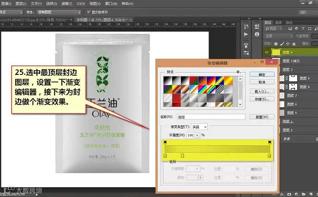Open the 平滑度 value arrow
The width and height of the screenshot is (318, 197).
[x=197, y=135]
